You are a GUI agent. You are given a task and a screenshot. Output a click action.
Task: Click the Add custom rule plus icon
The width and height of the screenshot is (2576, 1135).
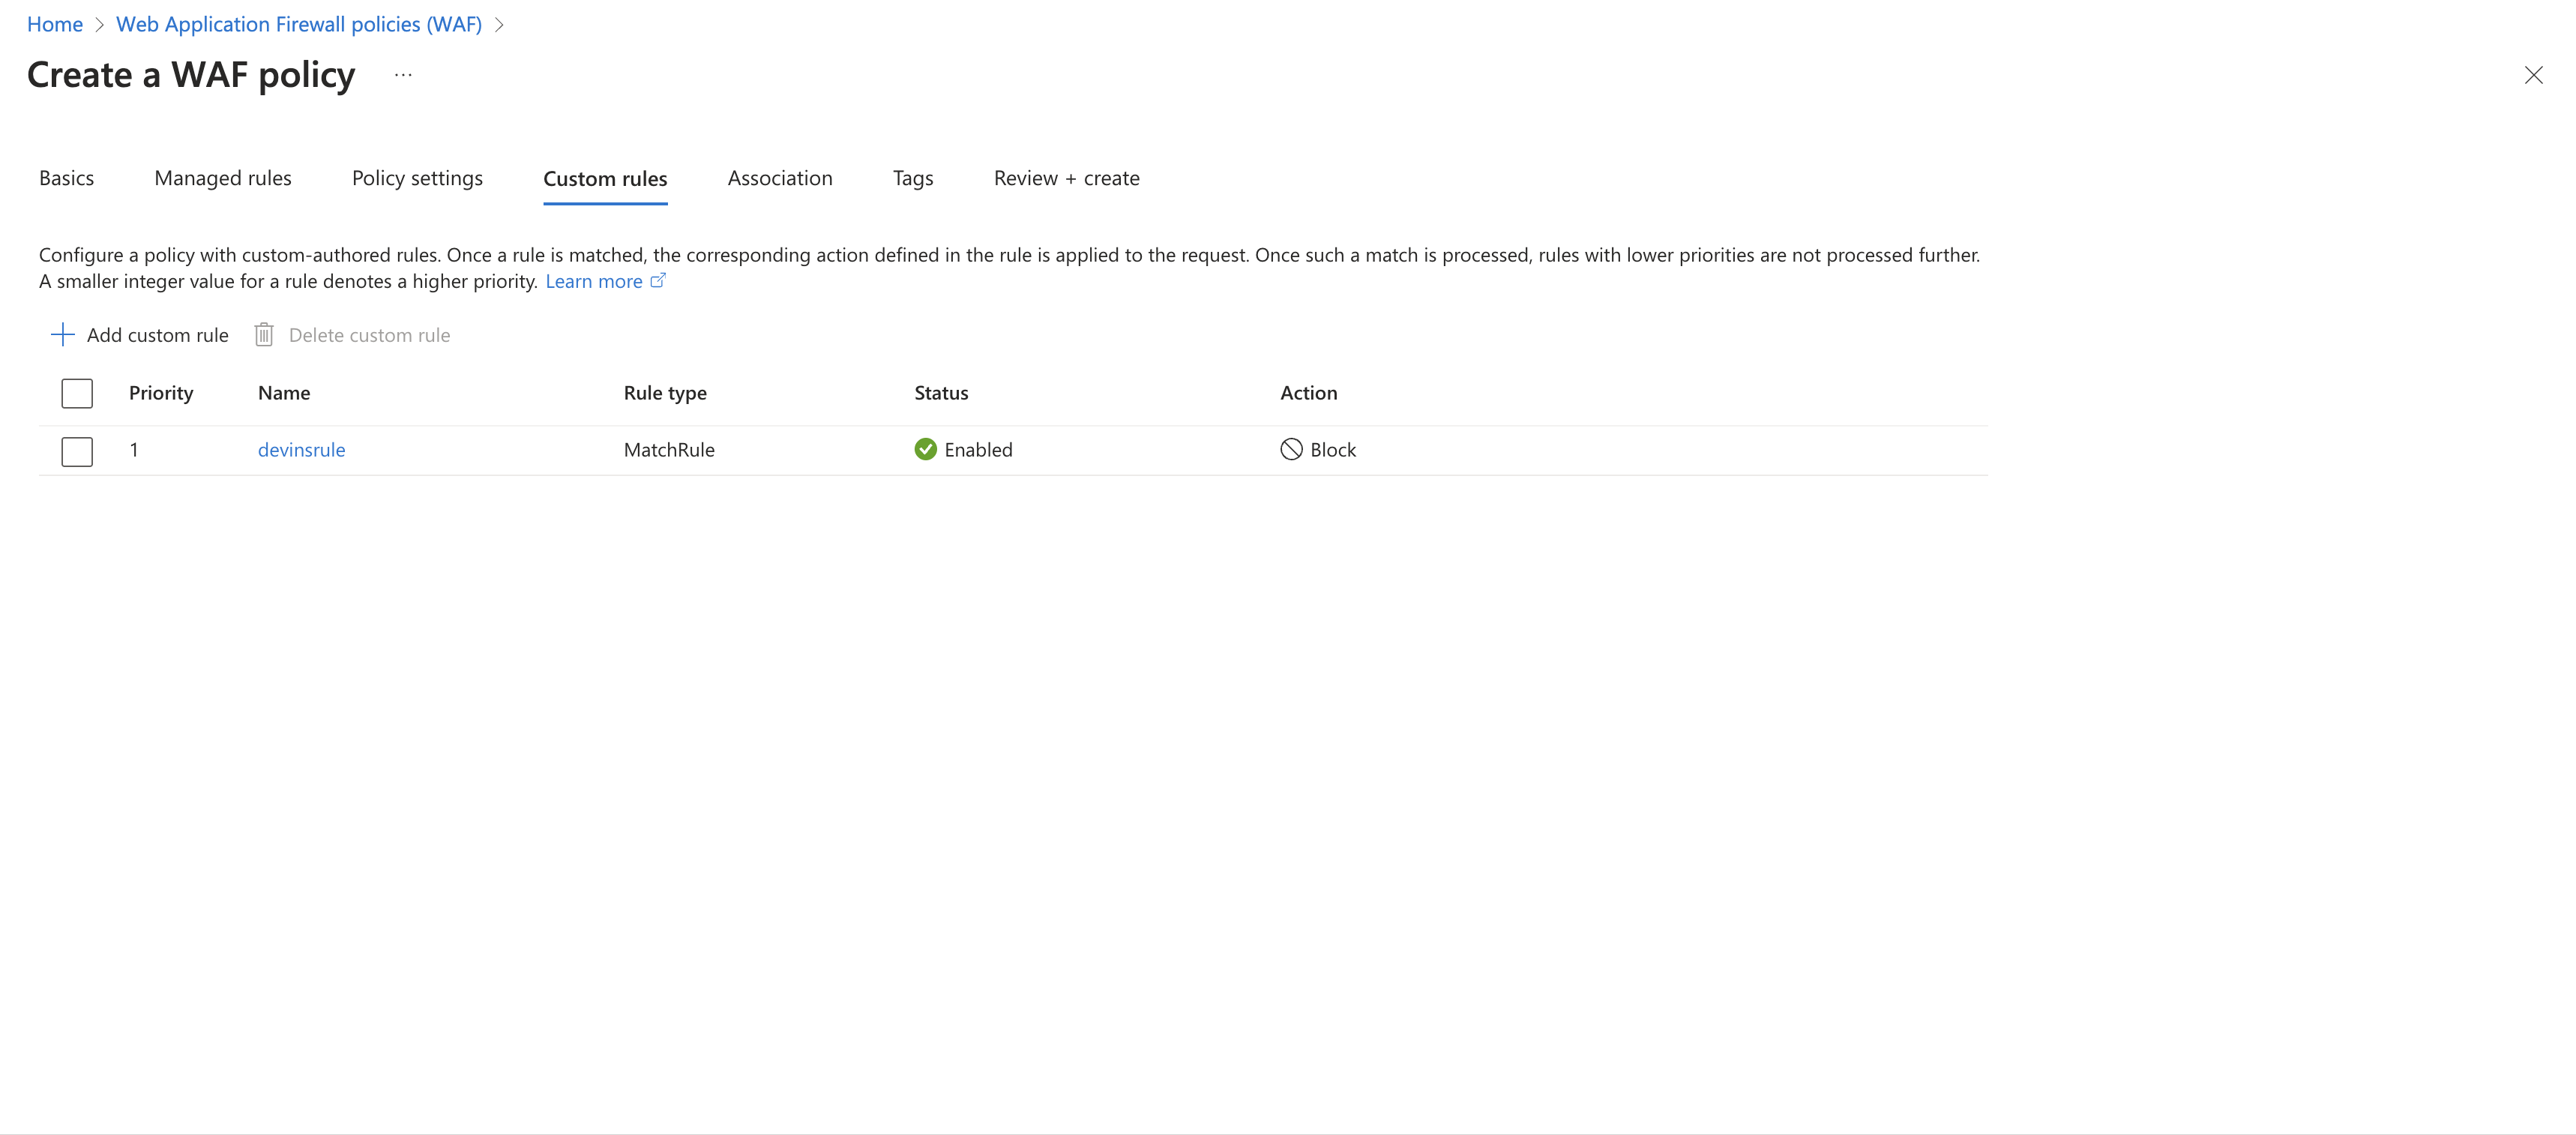[x=62, y=334]
